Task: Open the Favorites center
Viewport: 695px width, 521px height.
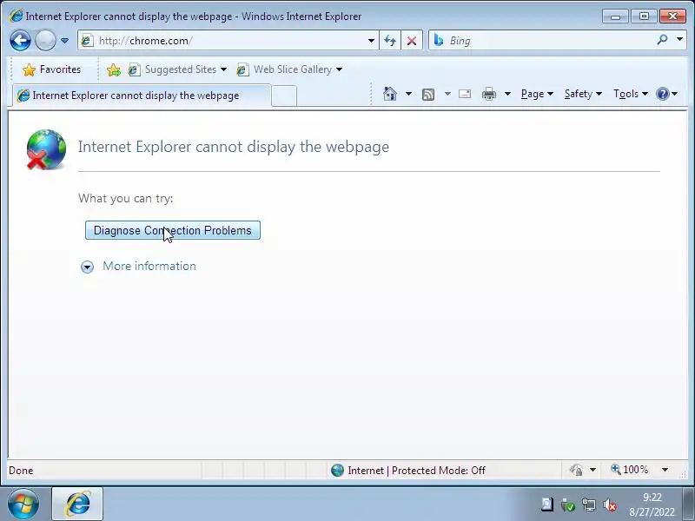Action: click(x=52, y=69)
